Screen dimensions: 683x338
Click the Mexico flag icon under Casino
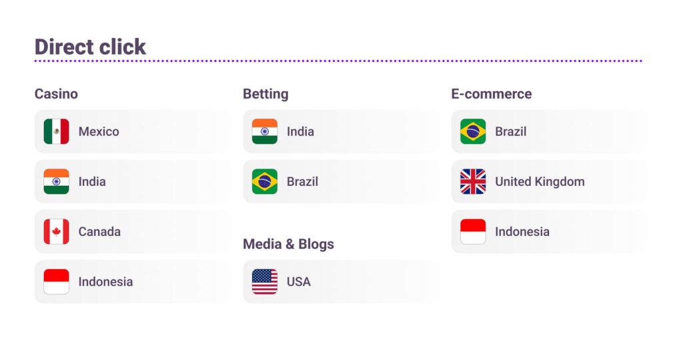56,131
